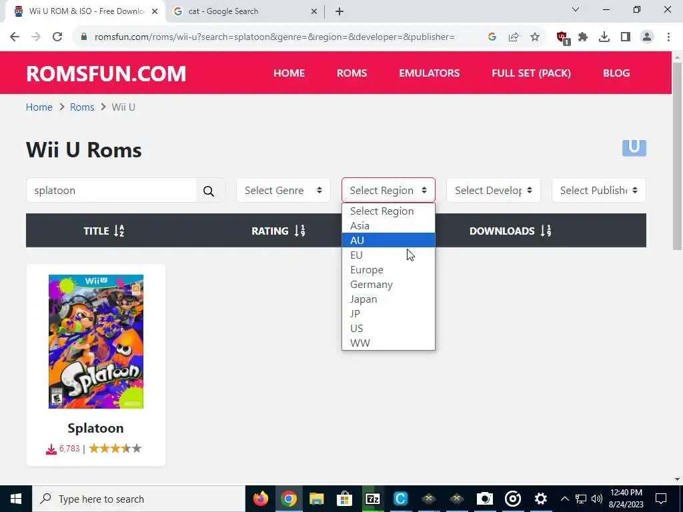
Task: Choose US in the region list
Action: point(389,328)
